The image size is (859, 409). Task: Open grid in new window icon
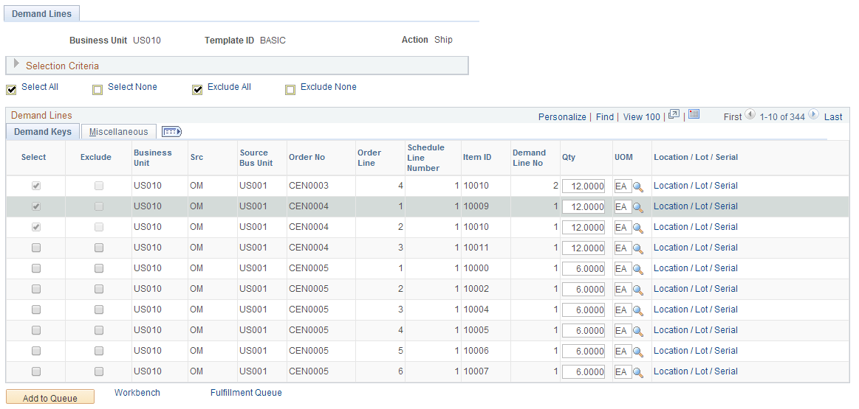coord(674,114)
